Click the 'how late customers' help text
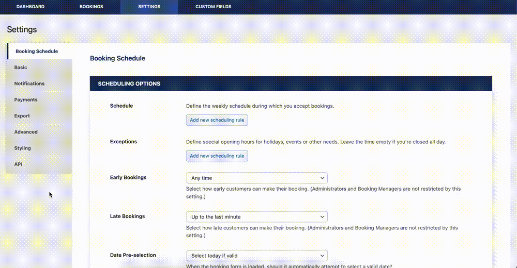 (322, 231)
